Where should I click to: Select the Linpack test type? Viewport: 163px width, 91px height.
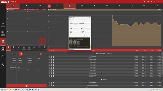(x=13, y=48)
